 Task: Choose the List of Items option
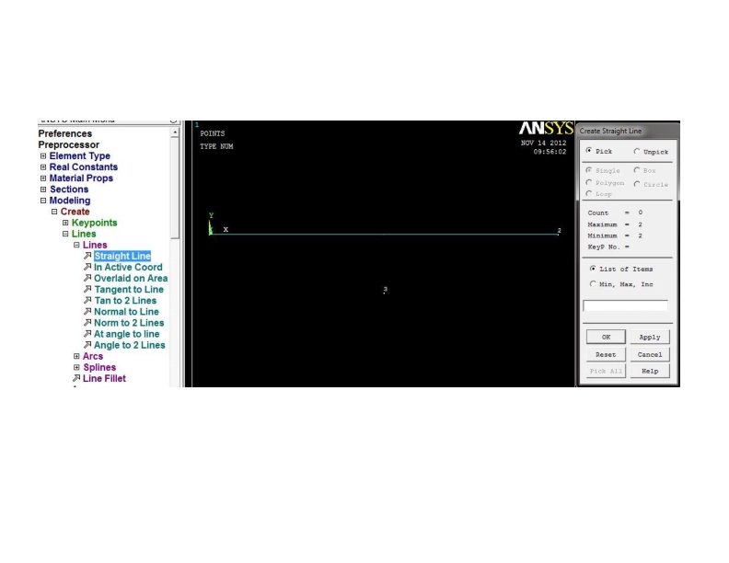(x=593, y=269)
